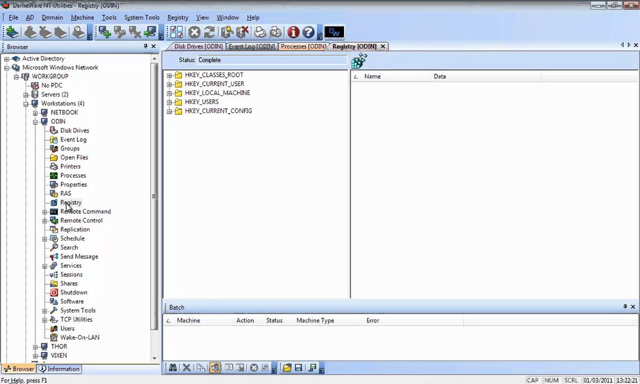The image size is (640, 384).
Task: Expand HKEY_CLASSES_ROOT registry key
Action: [x=170, y=75]
